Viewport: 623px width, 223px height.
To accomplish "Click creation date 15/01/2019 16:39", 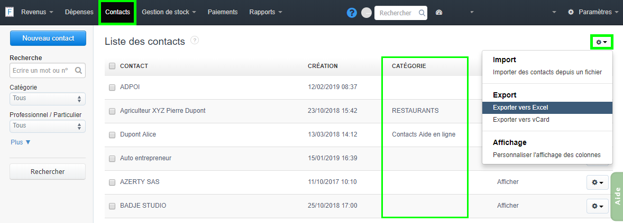I will 333,158.
